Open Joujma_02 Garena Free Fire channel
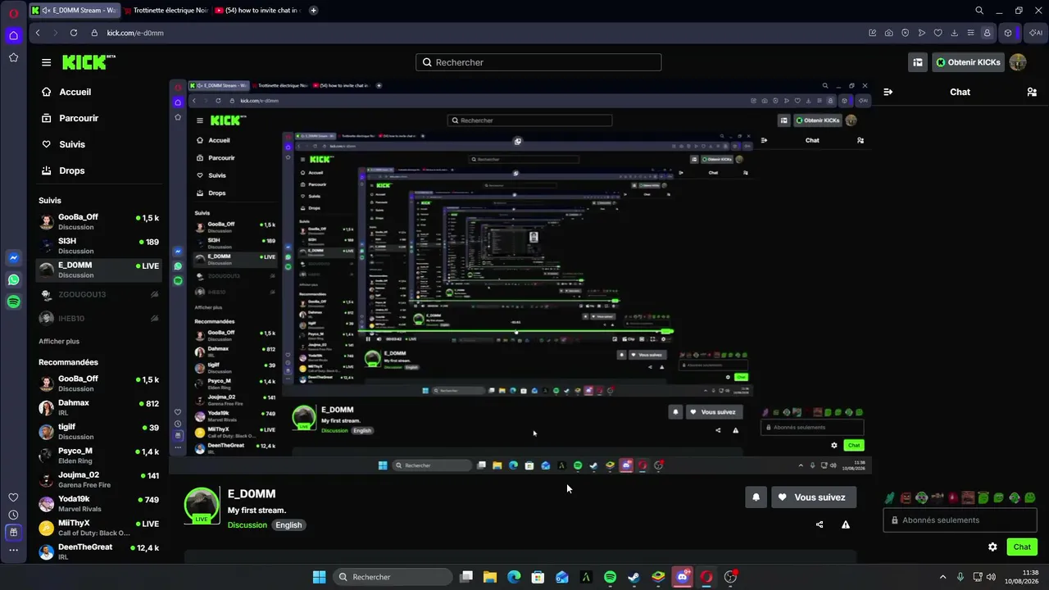1049x590 pixels. [98, 479]
